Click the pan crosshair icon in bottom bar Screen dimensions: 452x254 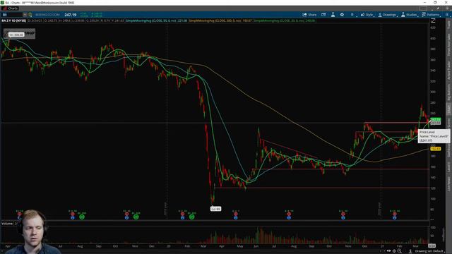394,251
